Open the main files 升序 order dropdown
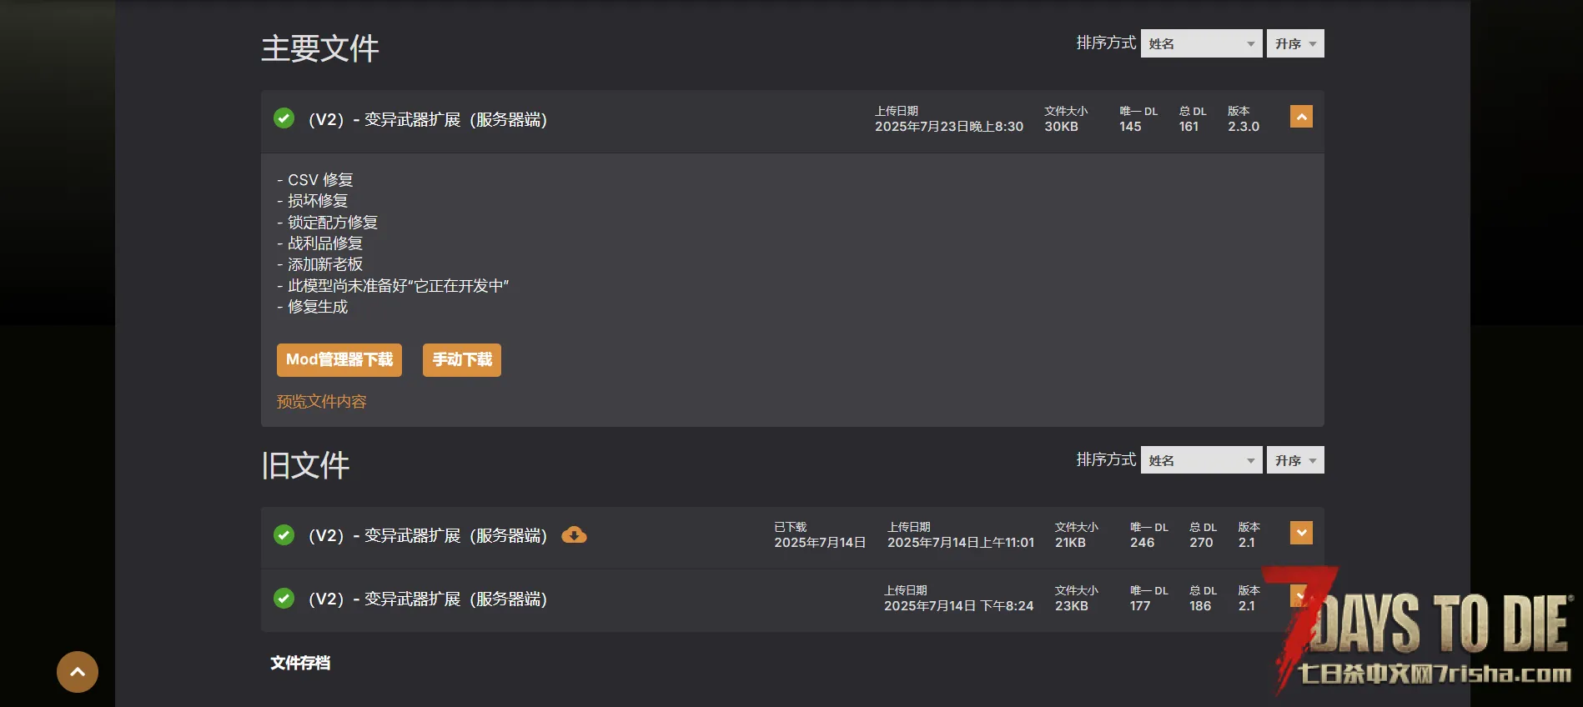The width and height of the screenshot is (1583, 707). pos(1294,43)
